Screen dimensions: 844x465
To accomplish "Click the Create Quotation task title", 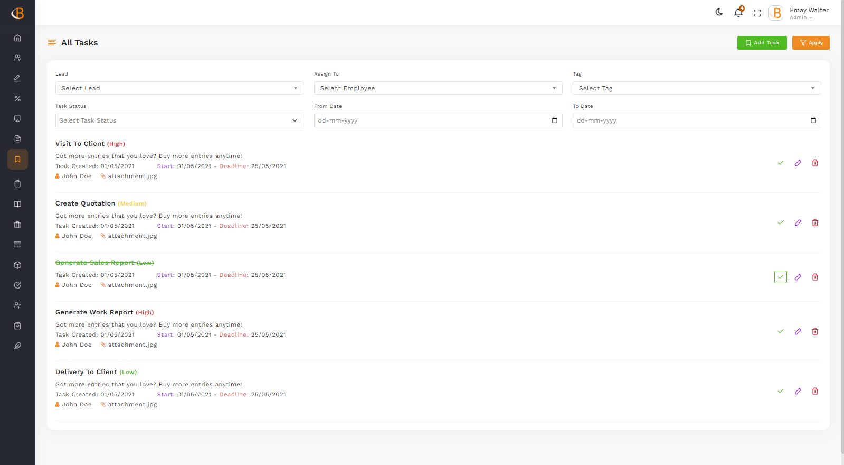I will coord(85,203).
